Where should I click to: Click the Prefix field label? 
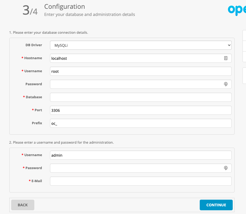[37, 123]
